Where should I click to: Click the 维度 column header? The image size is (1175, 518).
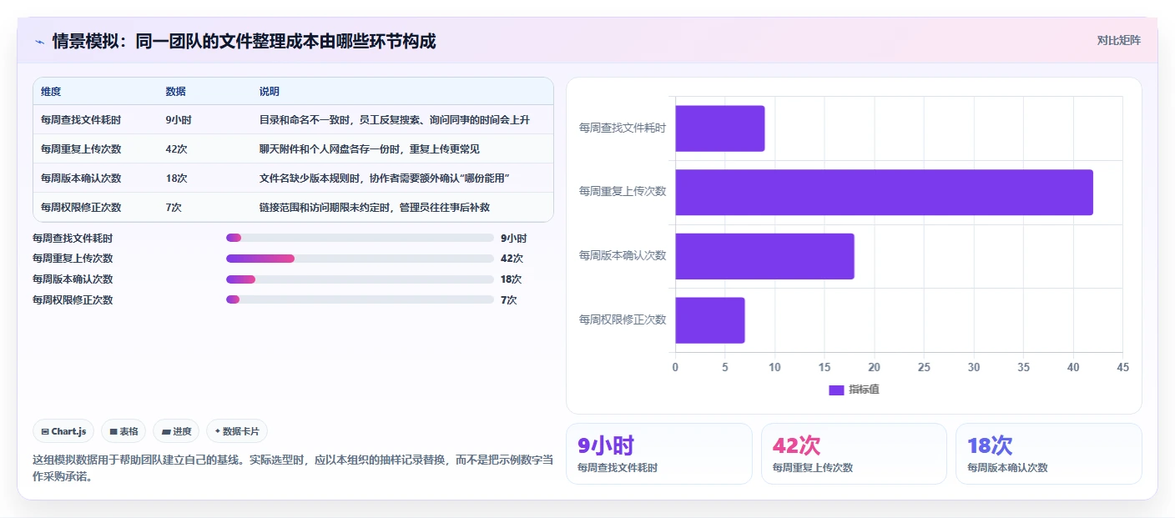51,91
